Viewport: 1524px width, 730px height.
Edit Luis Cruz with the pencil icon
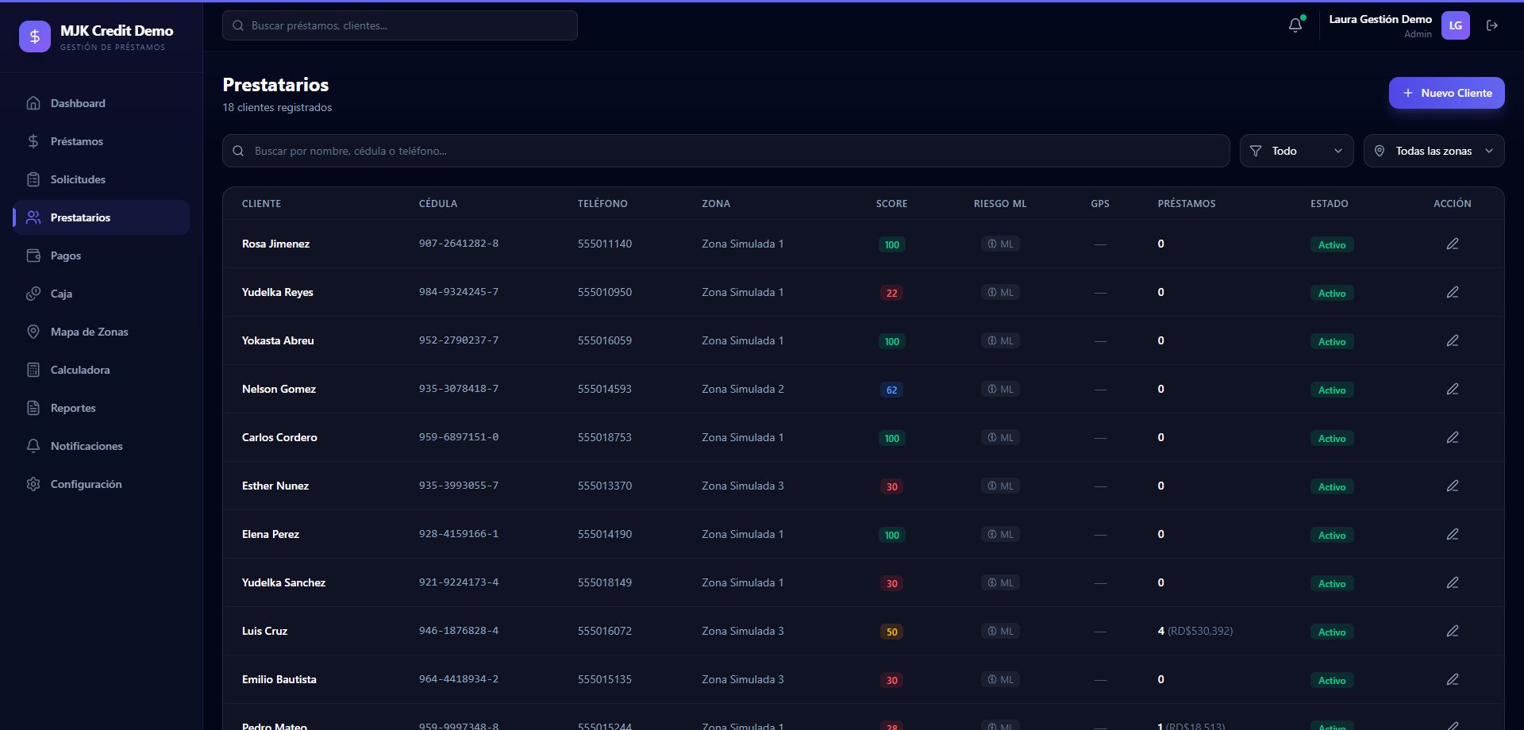tap(1453, 631)
